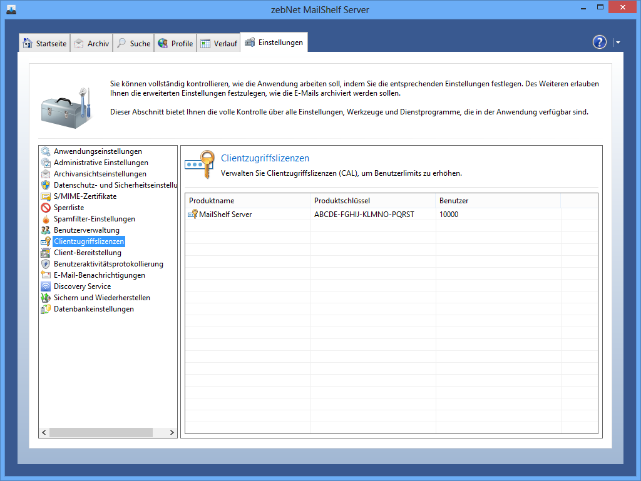
Task: Click the E-Mail-Benachrichtigungen envelope icon
Action: 46,275
